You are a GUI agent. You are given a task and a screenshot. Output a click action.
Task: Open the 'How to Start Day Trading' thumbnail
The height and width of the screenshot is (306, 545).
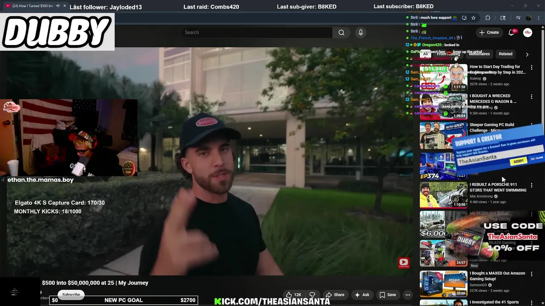(x=443, y=77)
